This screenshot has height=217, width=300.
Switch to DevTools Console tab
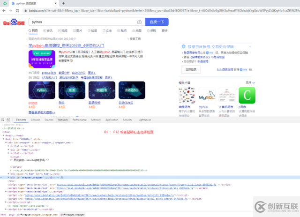point(36,120)
